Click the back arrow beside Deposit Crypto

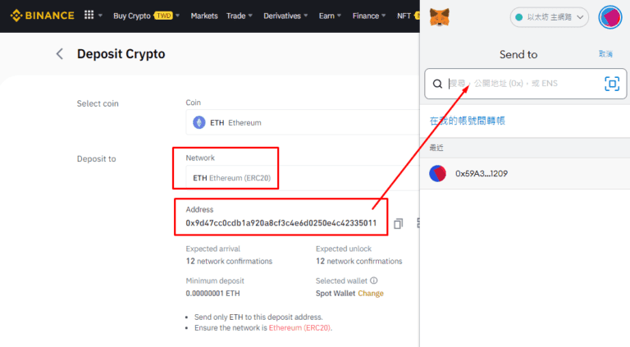point(59,54)
